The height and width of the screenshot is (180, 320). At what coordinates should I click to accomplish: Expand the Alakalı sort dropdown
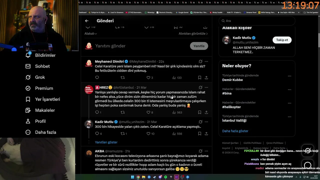90,33
